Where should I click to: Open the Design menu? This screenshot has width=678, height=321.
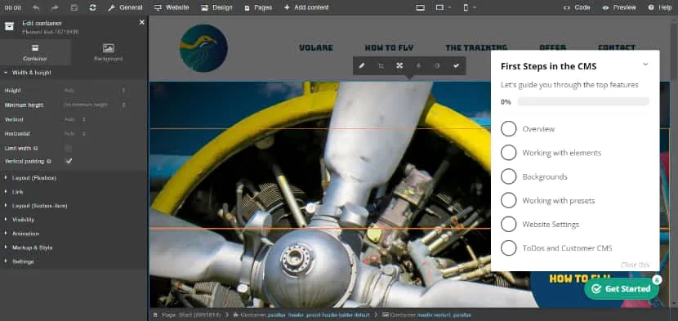(216, 7)
